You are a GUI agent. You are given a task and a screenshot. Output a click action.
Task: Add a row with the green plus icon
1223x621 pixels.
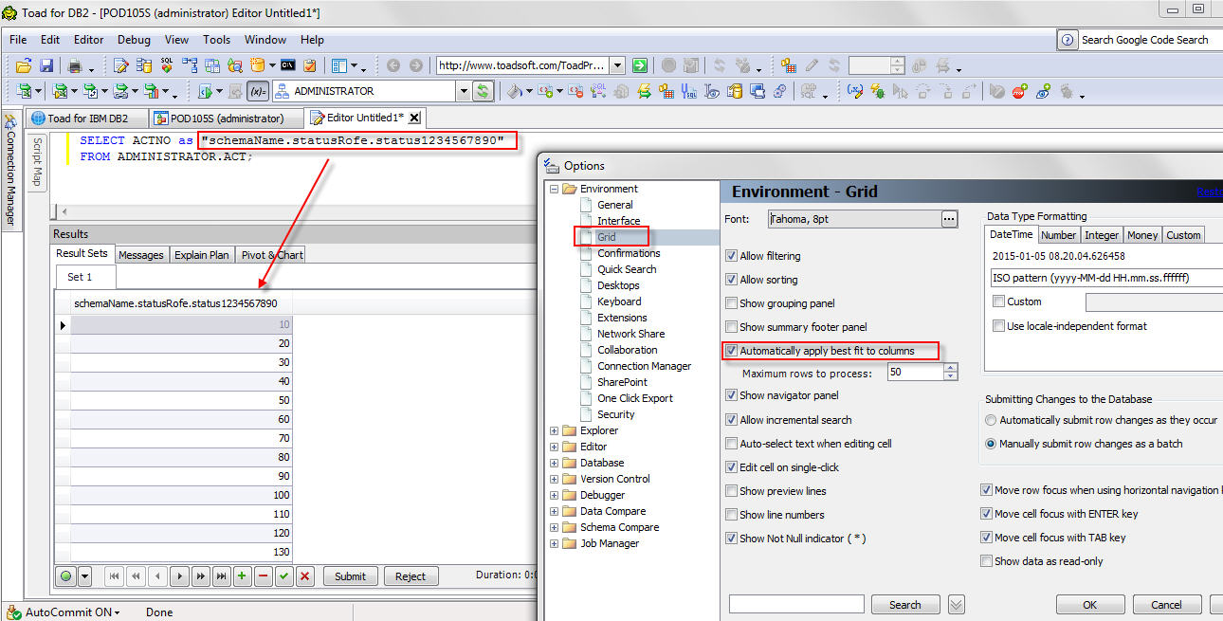click(x=243, y=575)
